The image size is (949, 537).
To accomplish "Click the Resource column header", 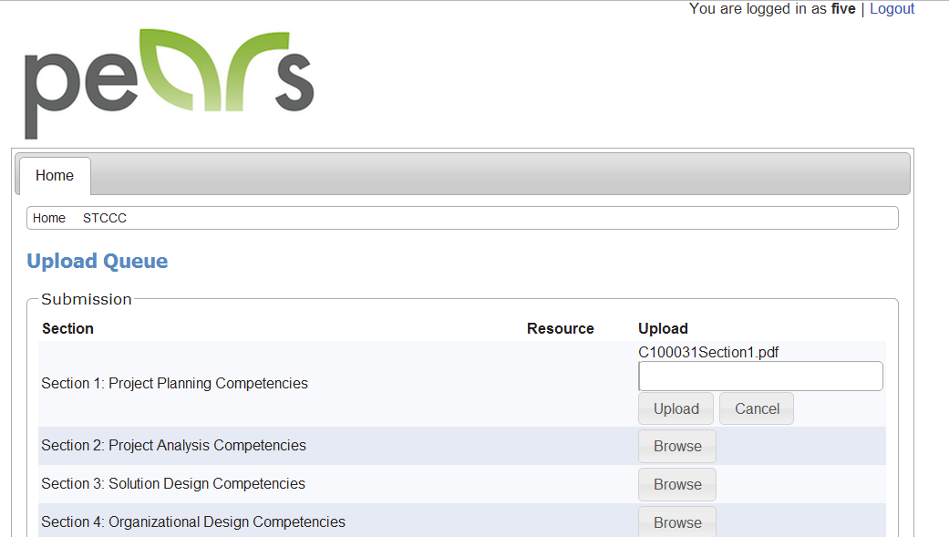I will tap(560, 329).
